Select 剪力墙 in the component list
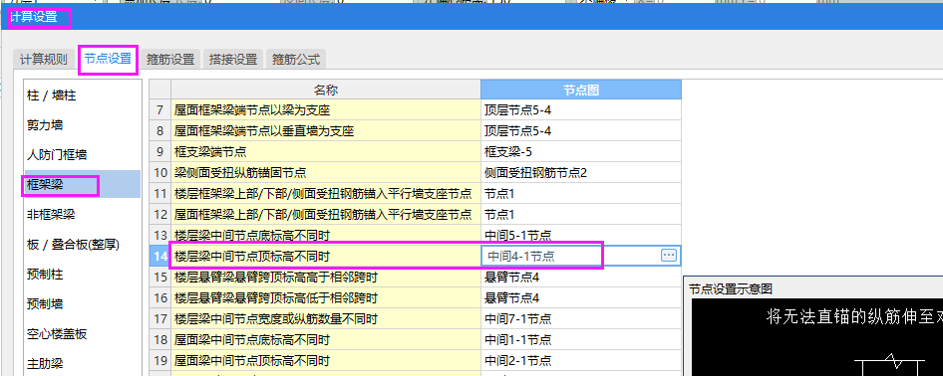 point(83,125)
